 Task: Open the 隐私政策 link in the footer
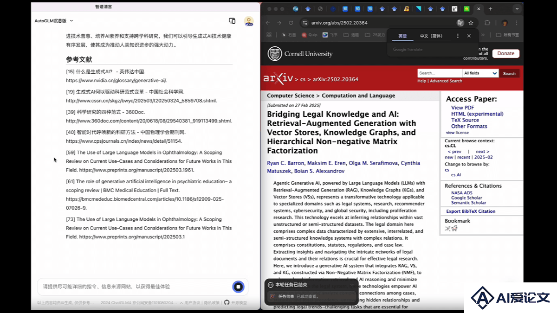pyautogui.click(x=212, y=303)
